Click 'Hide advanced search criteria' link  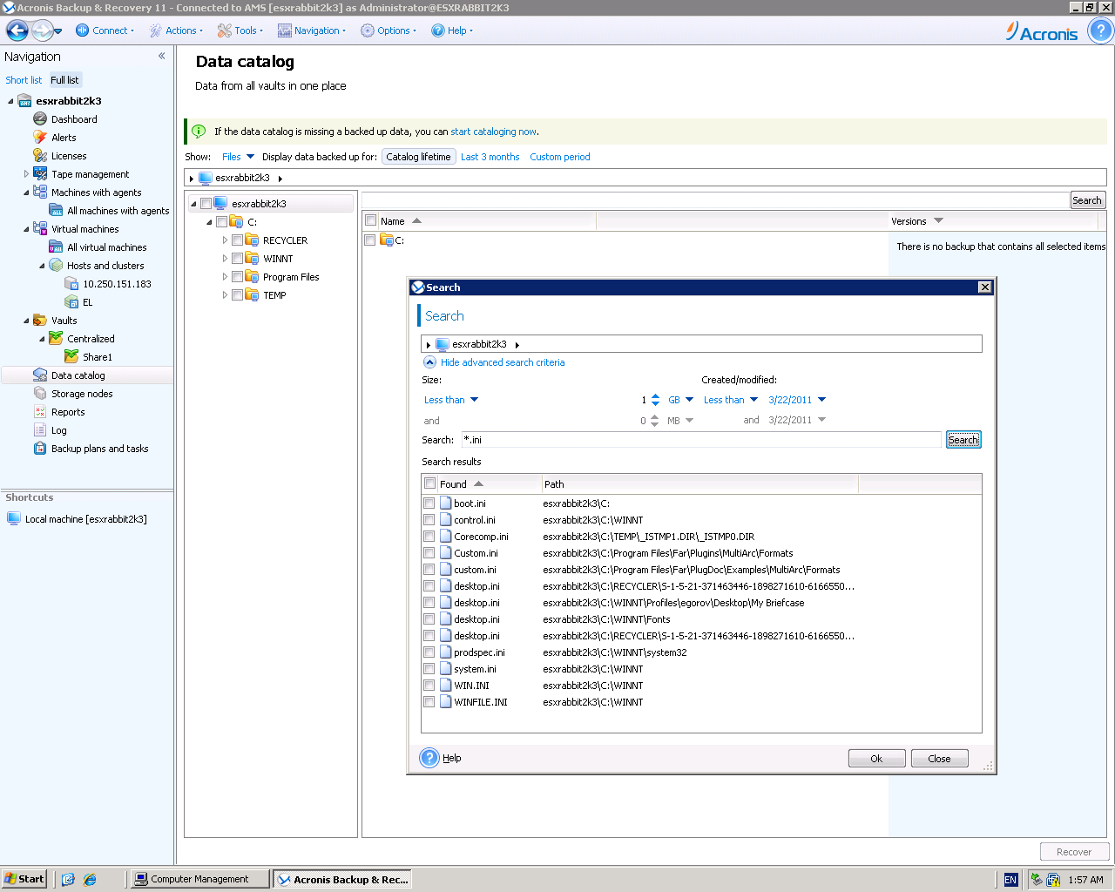click(x=503, y=362)
